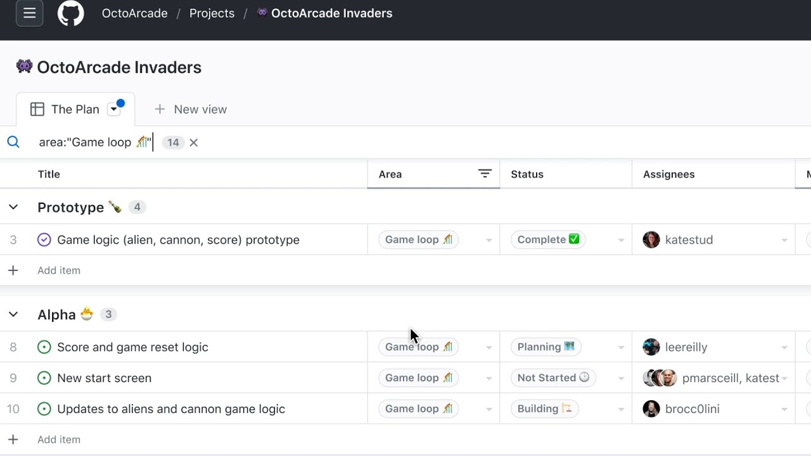Image resolution: width=811 pixels, height=456 pixels.
Task: Click the open-issue icon for New start screen
Action: pos(44,378)
